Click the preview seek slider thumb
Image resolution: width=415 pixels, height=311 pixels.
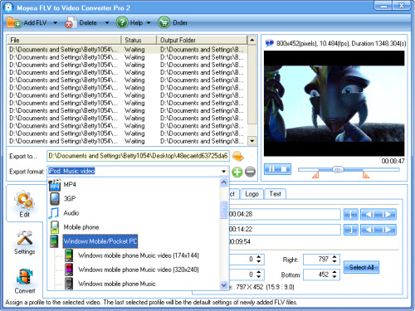click(338, 169)
